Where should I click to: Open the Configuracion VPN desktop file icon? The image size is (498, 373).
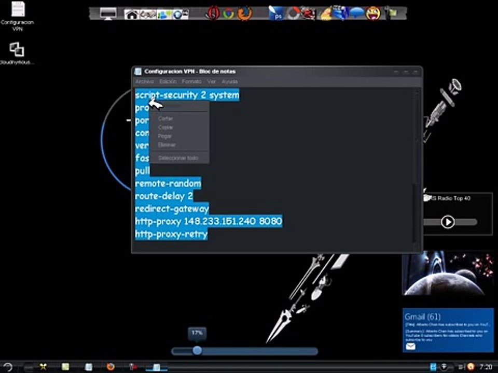click(18, 15)
